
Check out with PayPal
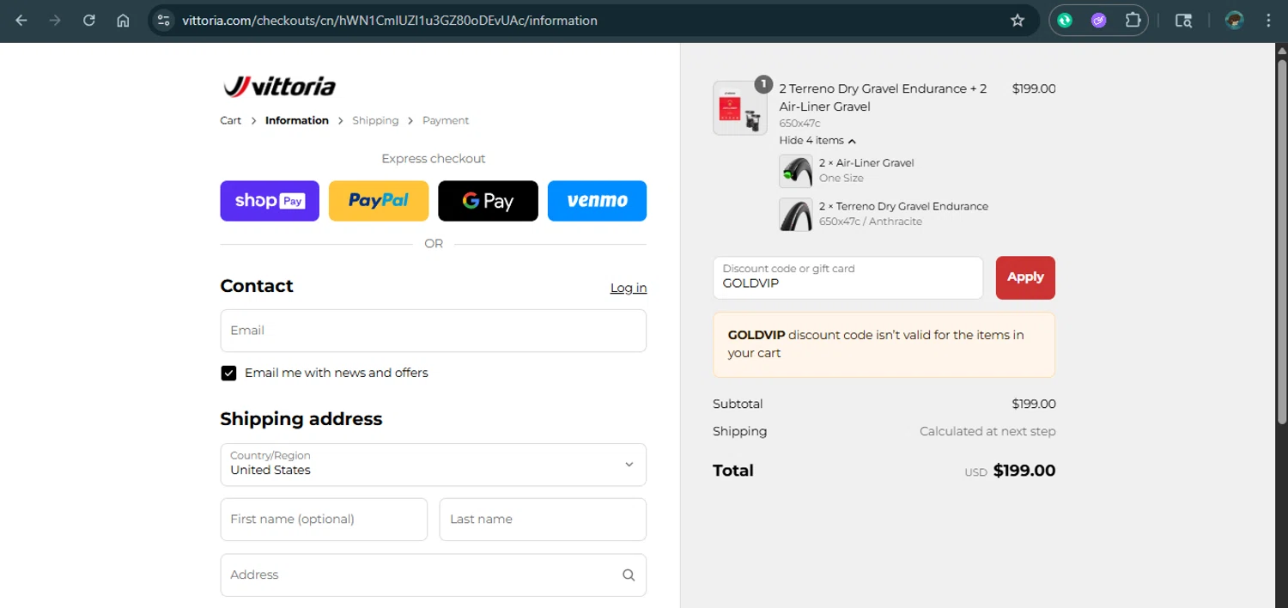tap(379, 201)
